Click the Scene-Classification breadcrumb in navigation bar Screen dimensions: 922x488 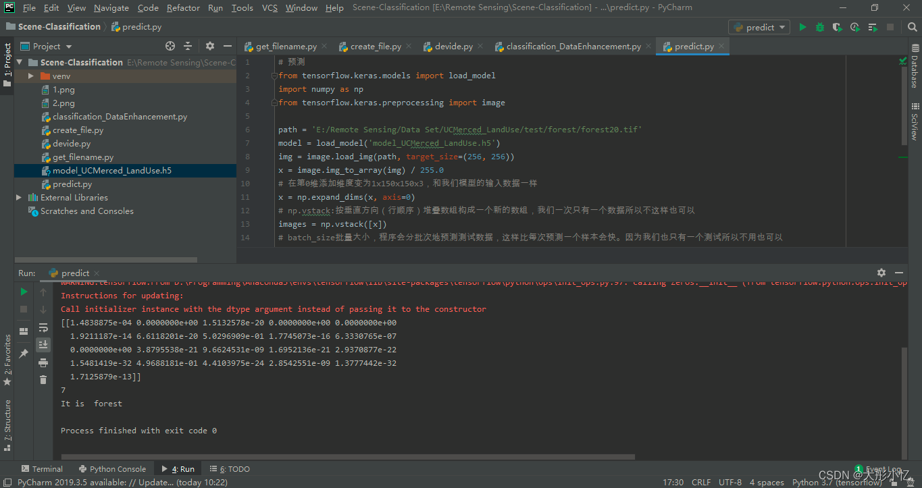[53, 27]
